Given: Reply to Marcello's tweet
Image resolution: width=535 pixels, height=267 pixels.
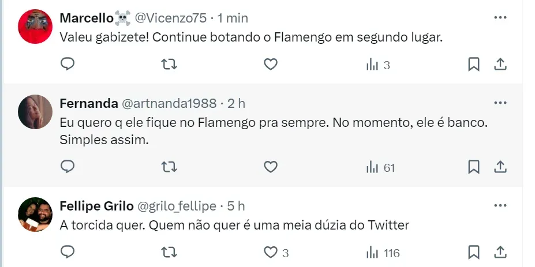Looking at the screenshot, I should [68, 65].
